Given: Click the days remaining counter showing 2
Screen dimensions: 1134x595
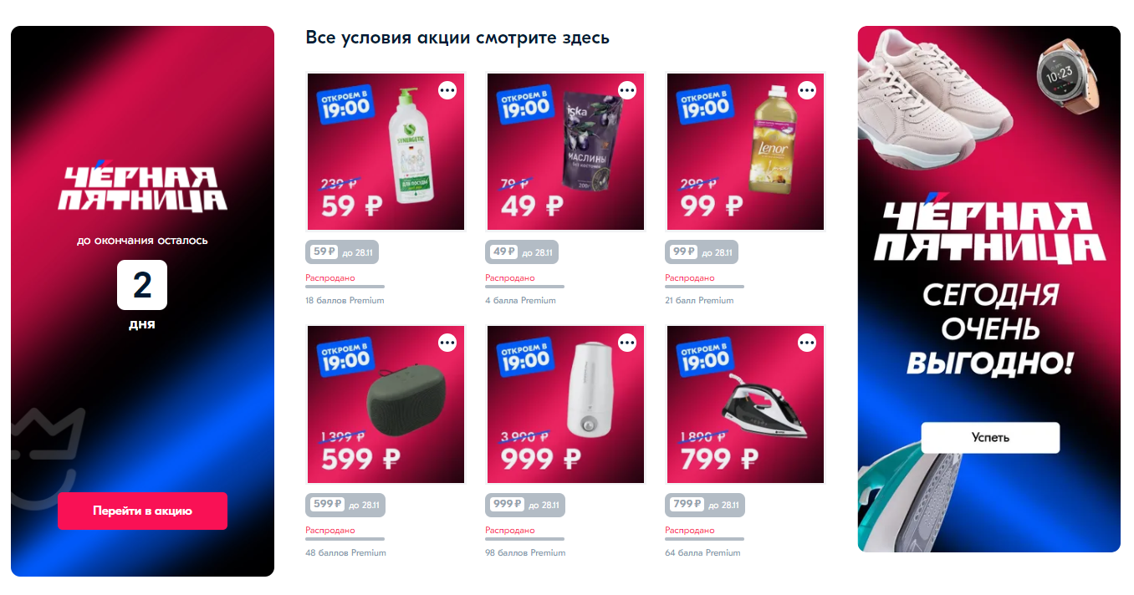Looking at the screenshot, I should coord(142,285).
